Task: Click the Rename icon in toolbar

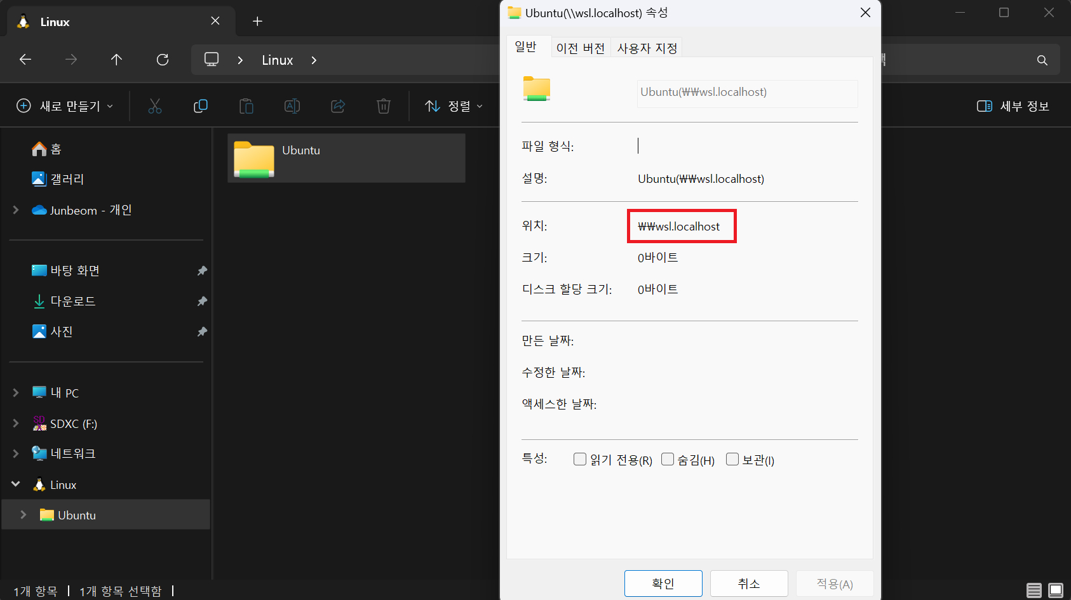Action: click(292, 106)
